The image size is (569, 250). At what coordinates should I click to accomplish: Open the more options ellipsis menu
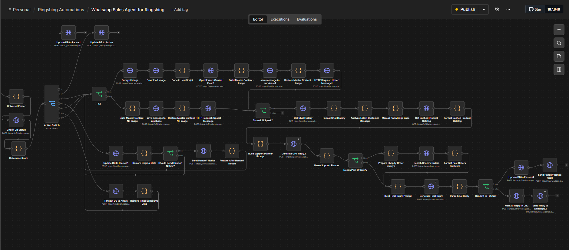coord(508,9)
